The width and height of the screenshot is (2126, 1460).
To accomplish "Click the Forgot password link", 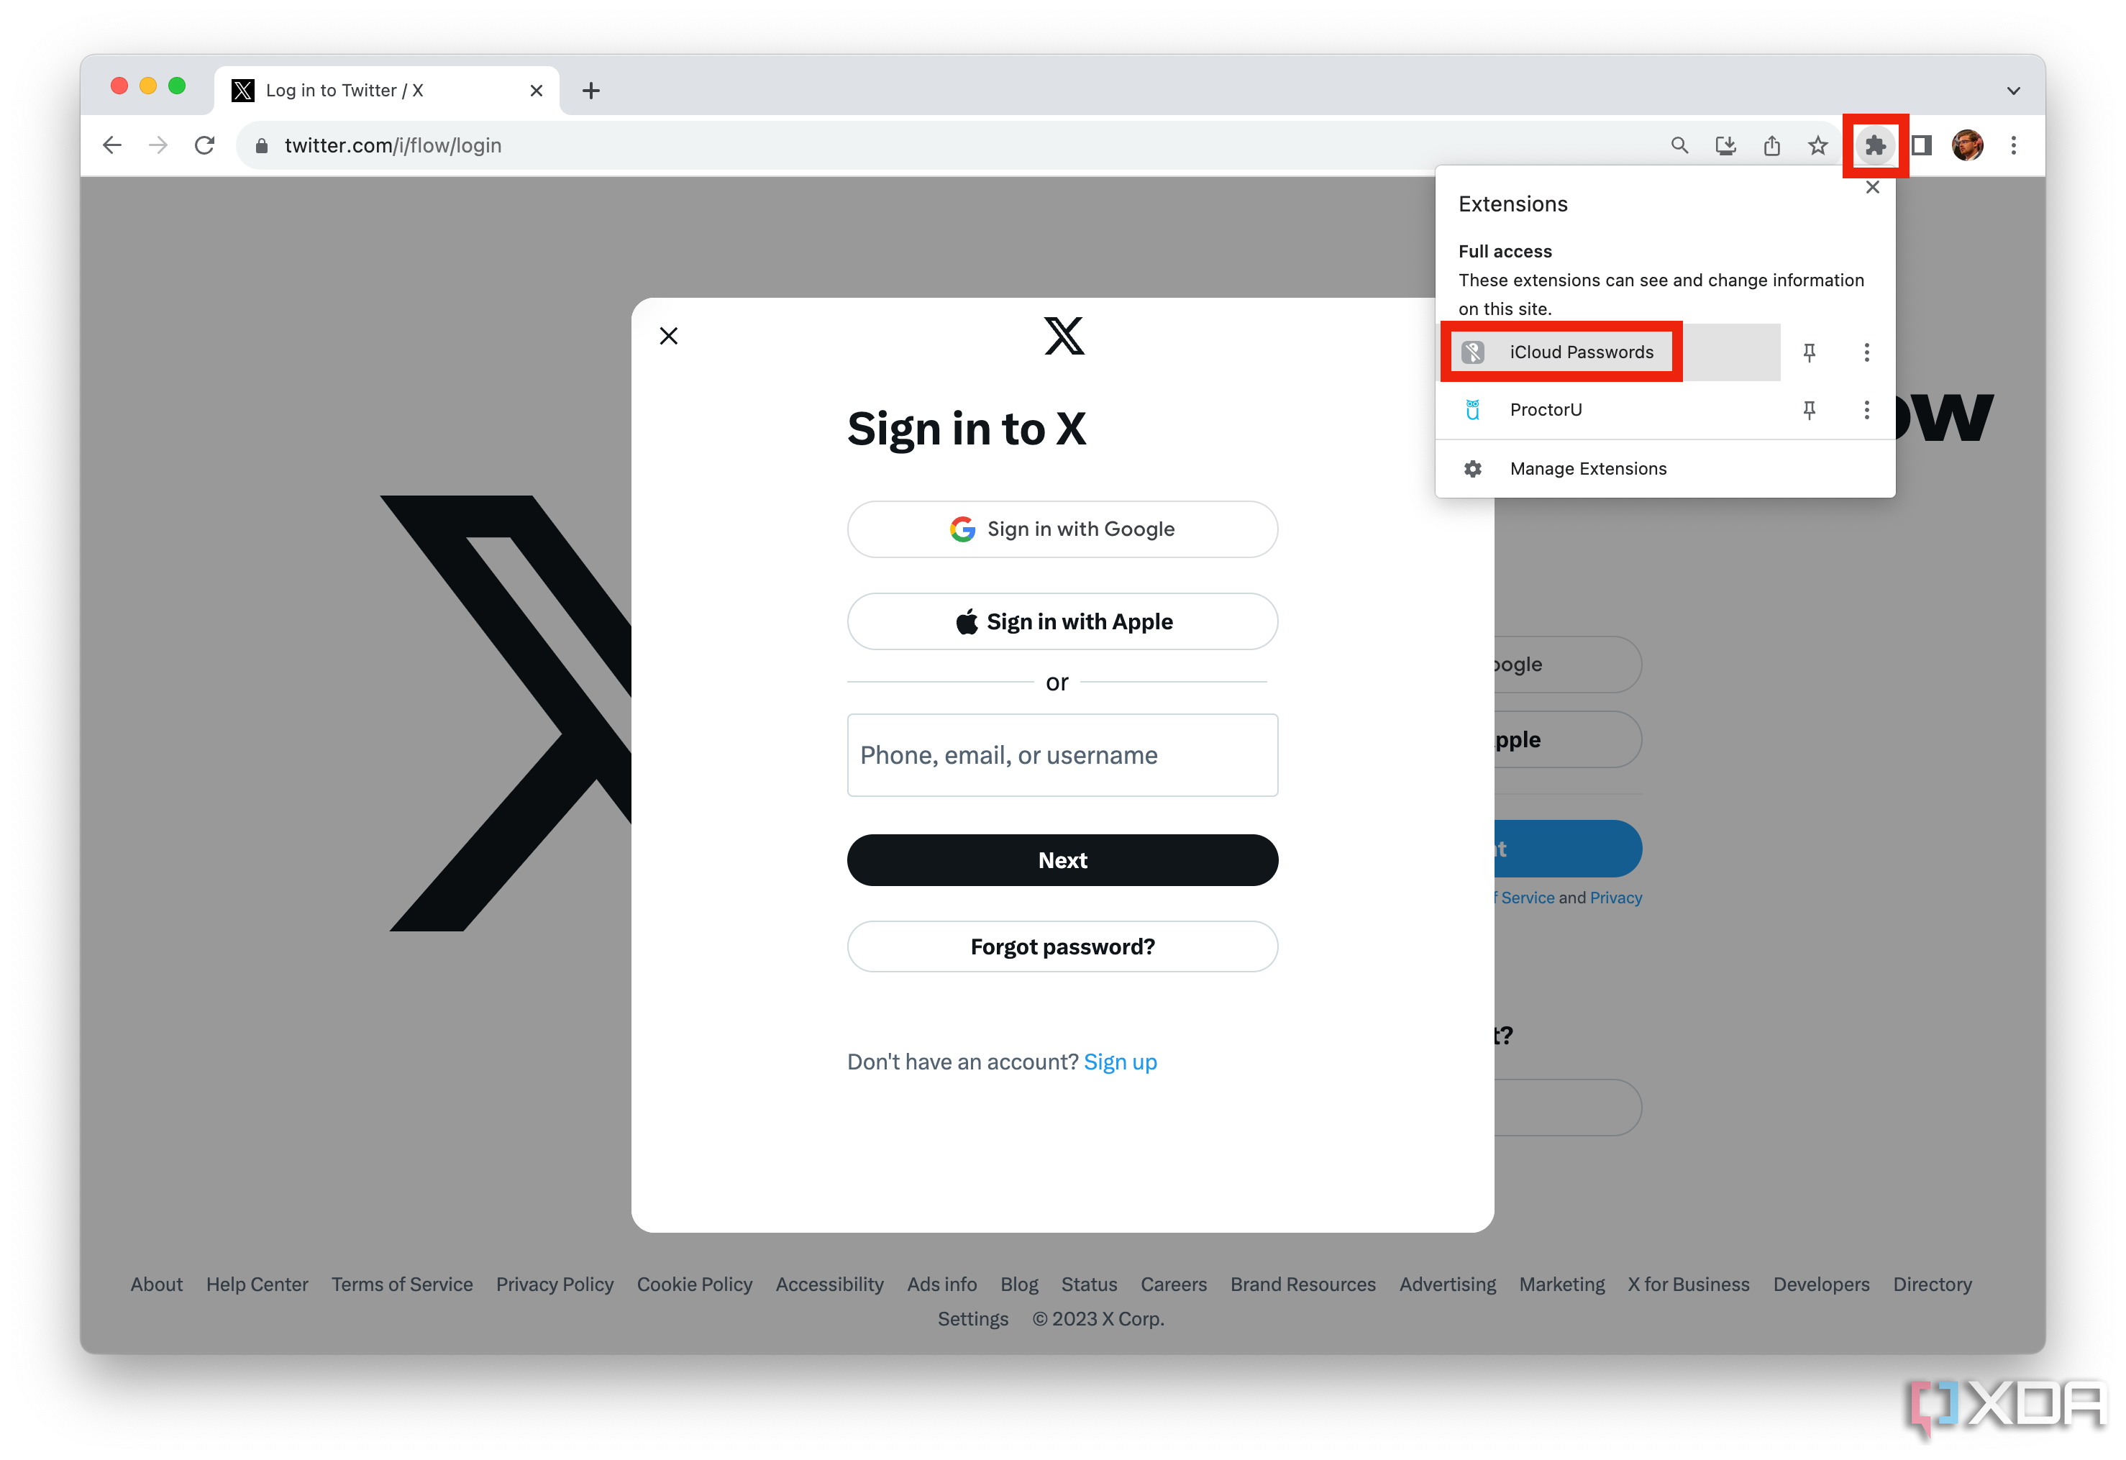I will 1062,946.
